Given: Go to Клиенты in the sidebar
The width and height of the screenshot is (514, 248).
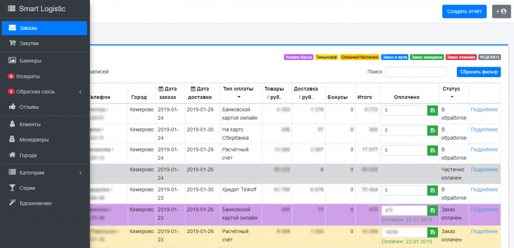Looking at the screenshot, I should point(30,124).
